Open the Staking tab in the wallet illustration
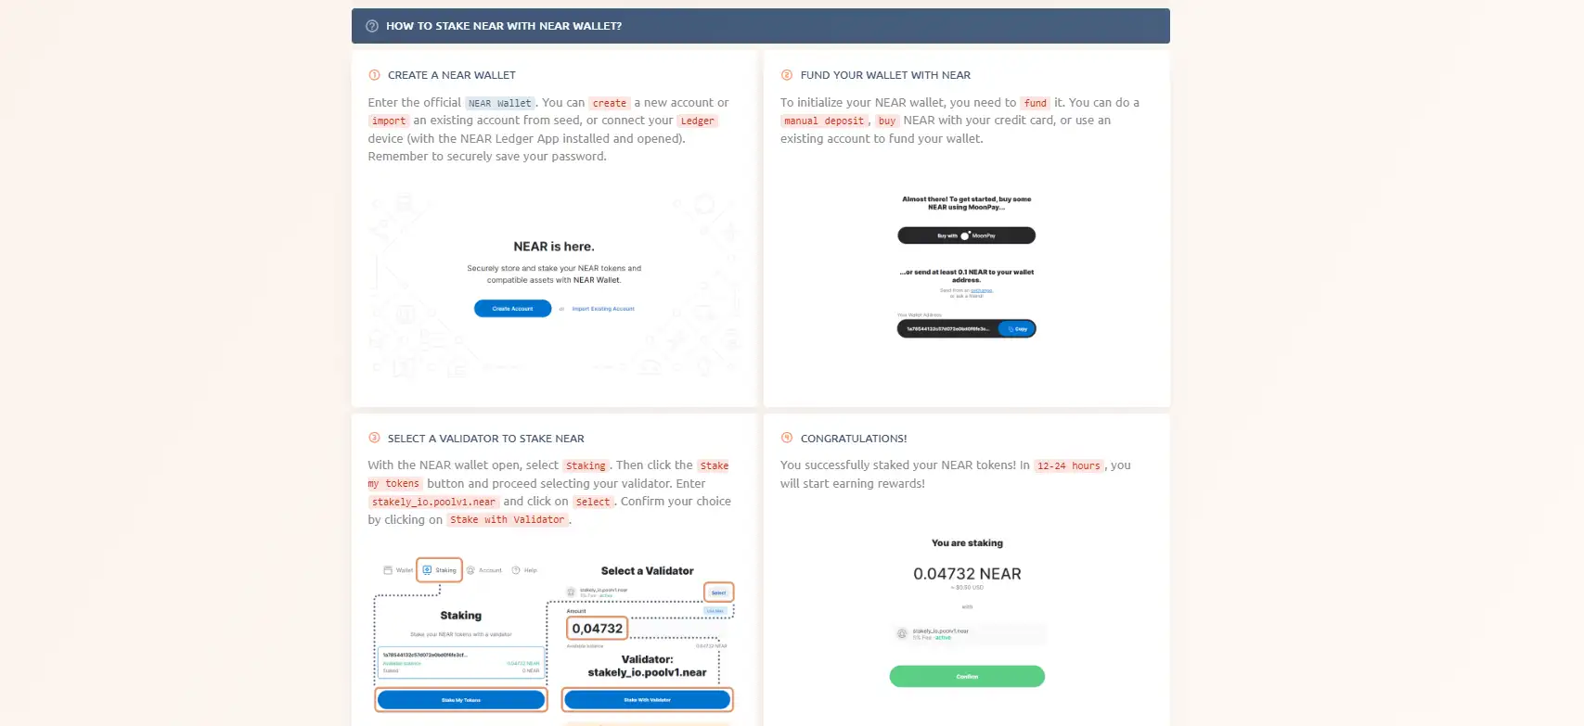 pos(440,570)
